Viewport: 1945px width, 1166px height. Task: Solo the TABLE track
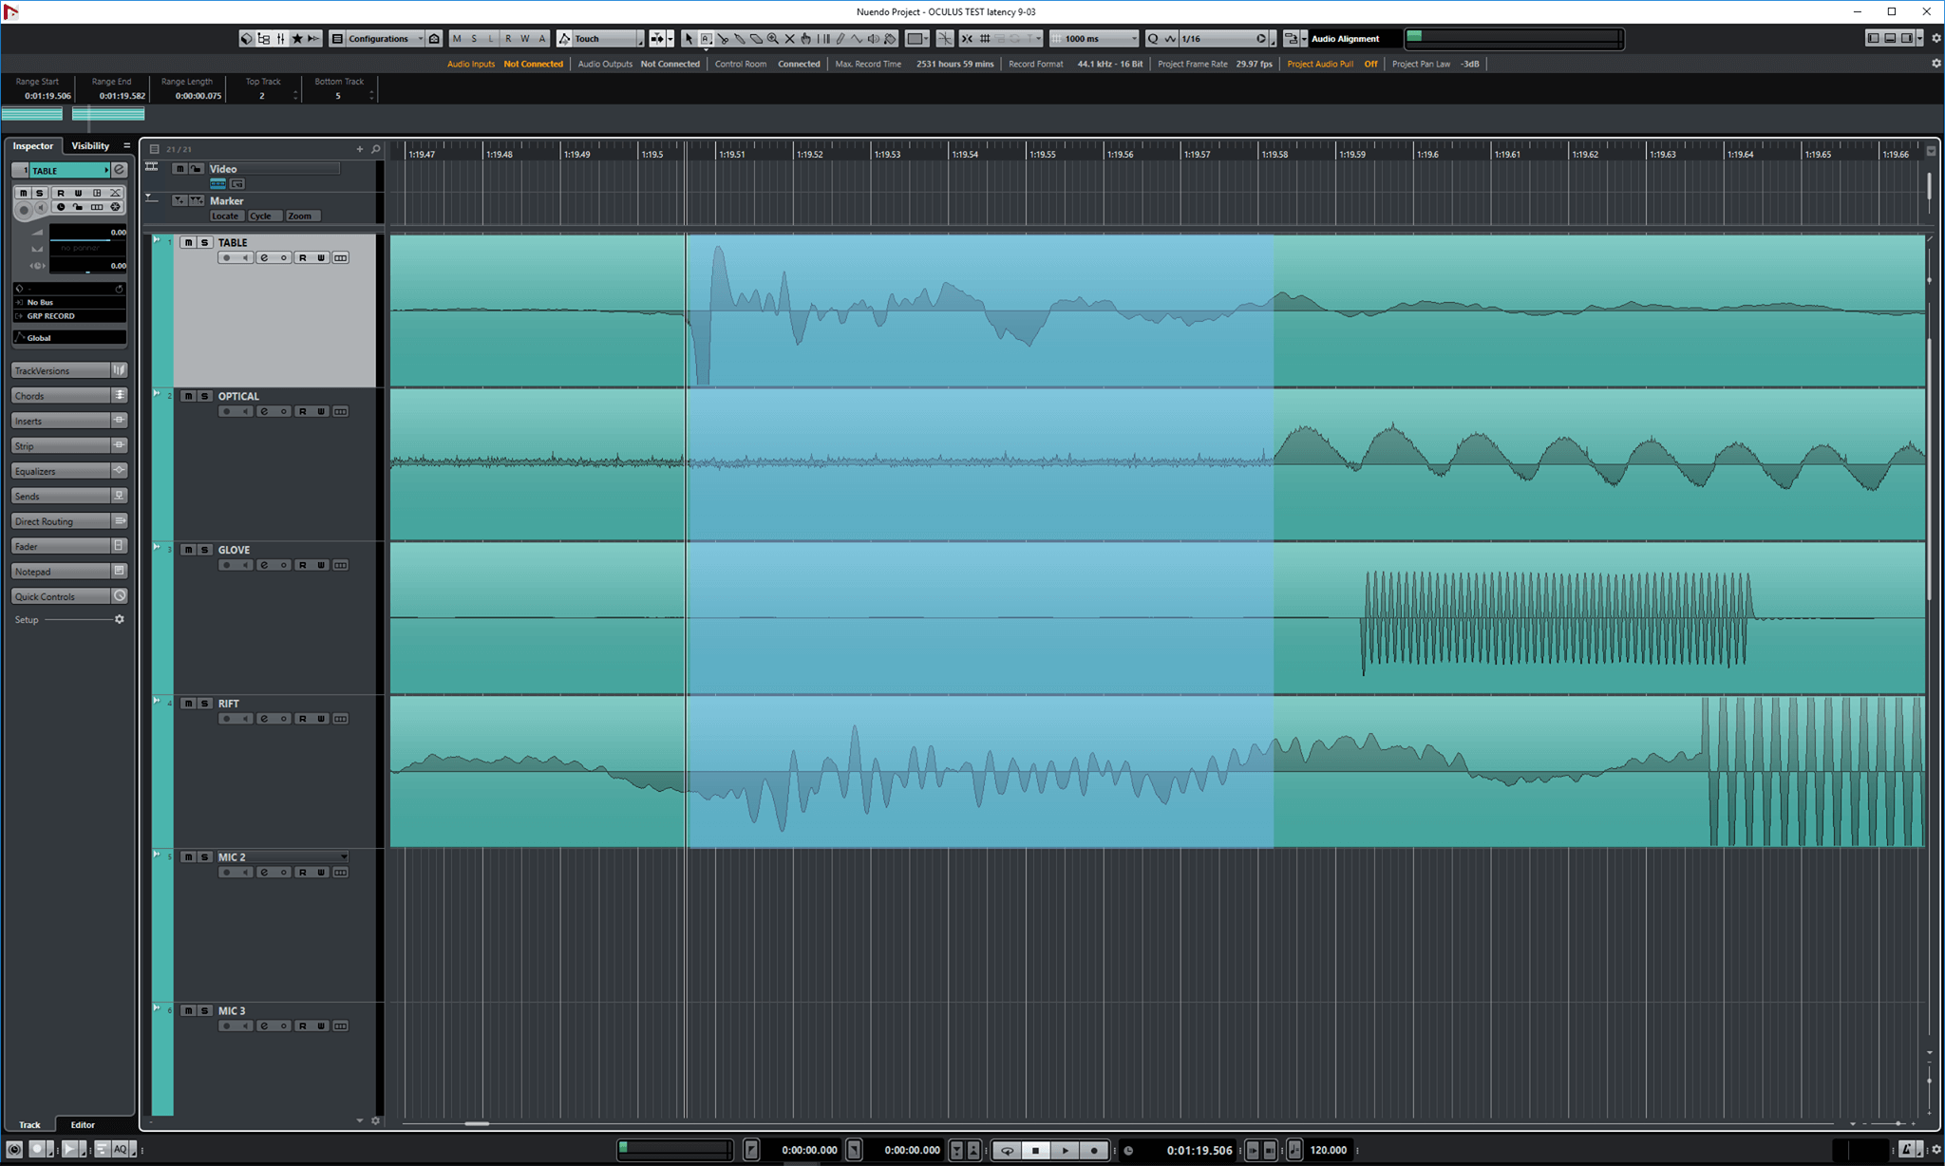(x=204, y=243)
